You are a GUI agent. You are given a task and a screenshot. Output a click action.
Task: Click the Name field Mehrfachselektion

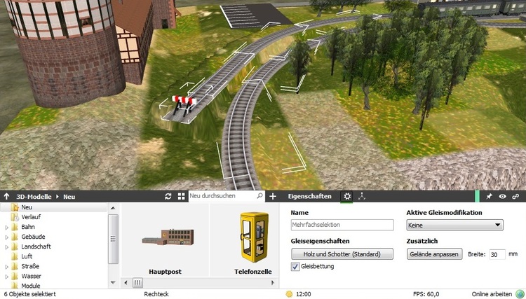(342, 225)
